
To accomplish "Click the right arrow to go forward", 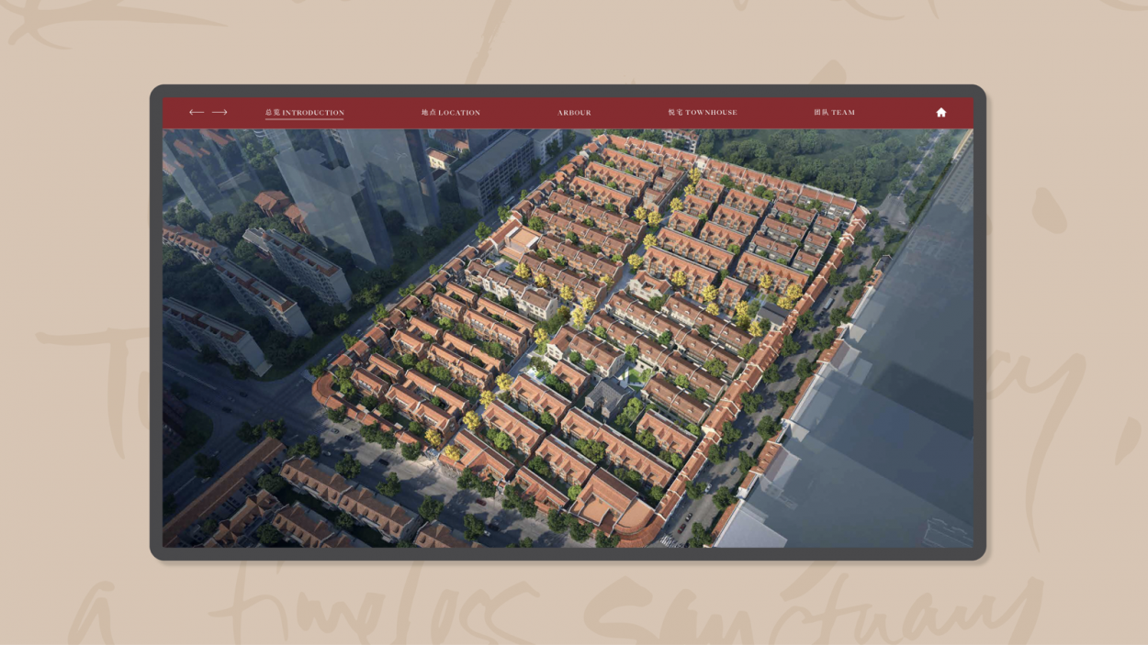I will pos(219,112).
